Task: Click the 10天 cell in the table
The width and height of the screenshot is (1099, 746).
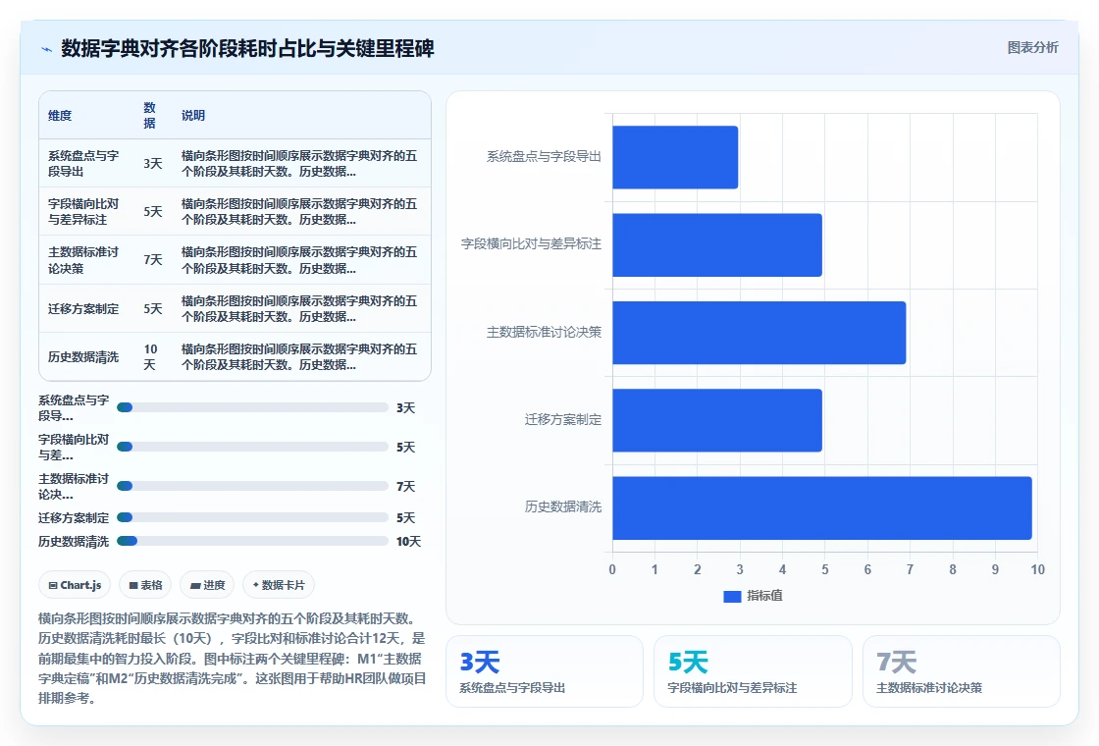Action: tap(153, 357)
